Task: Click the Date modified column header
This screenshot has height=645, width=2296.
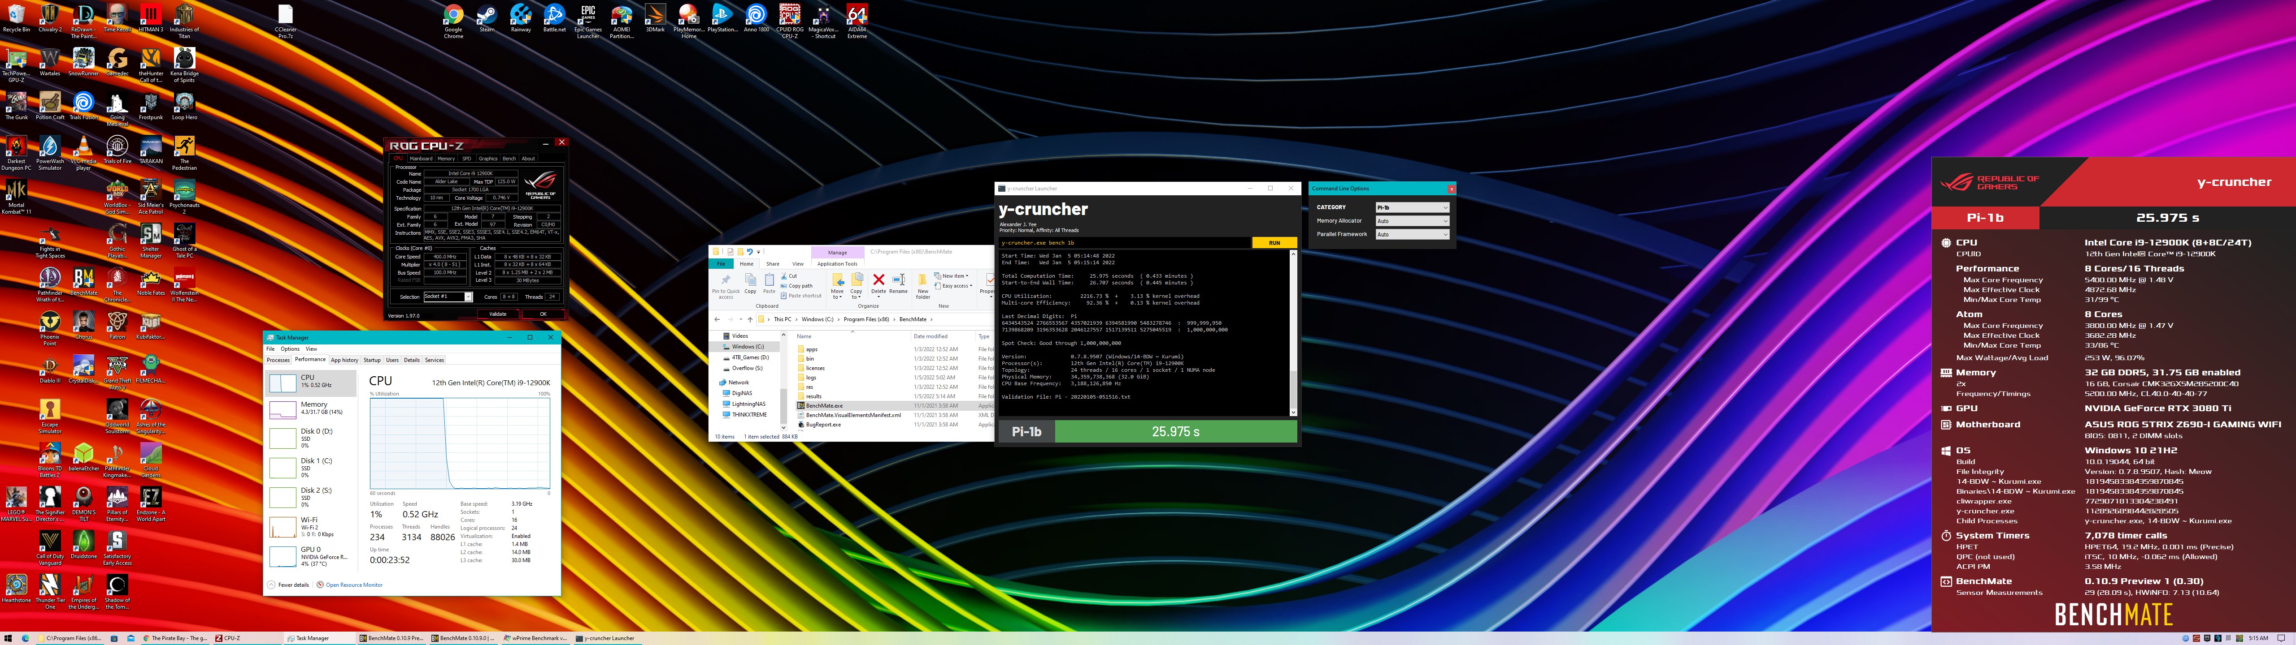Action: tap(930, 337)
